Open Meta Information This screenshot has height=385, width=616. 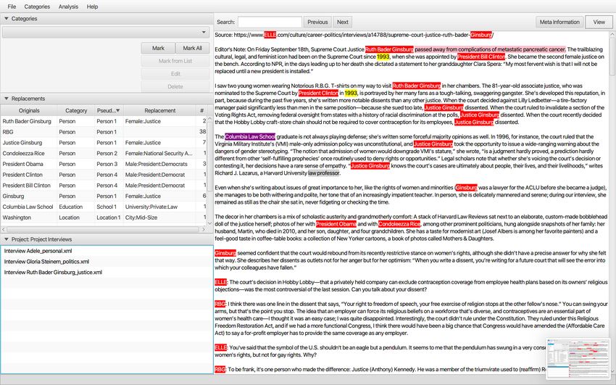559,22
